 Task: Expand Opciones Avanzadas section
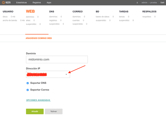point(38,100)
